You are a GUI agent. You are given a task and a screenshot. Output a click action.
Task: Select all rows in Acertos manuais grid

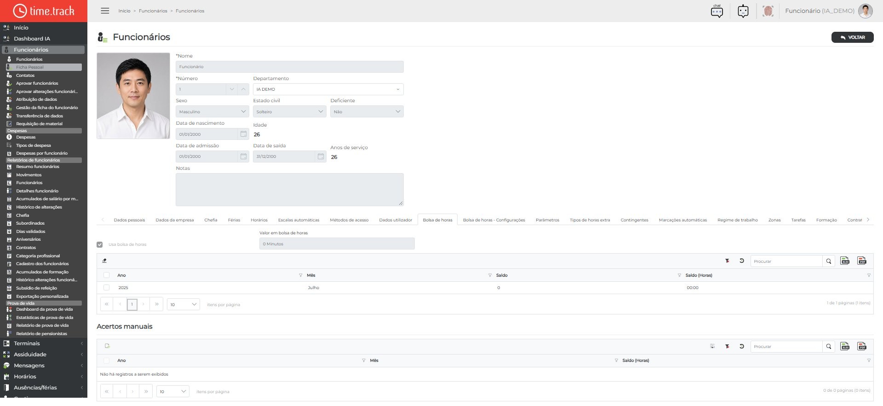tap(107, 360)
